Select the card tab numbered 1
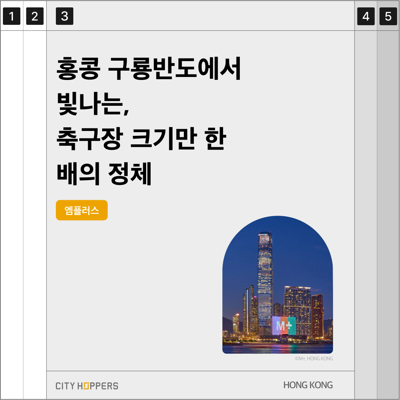Image resolution: width=400 pixels, height=400 pixels. coord(11,16)
